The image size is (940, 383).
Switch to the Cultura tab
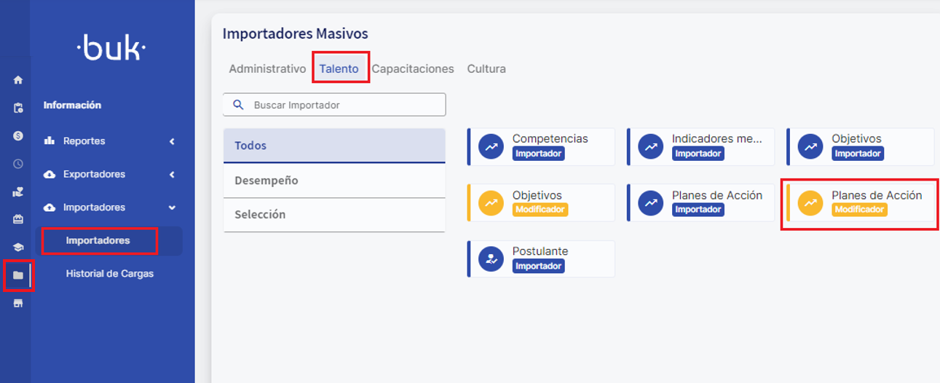coord(486,69)
